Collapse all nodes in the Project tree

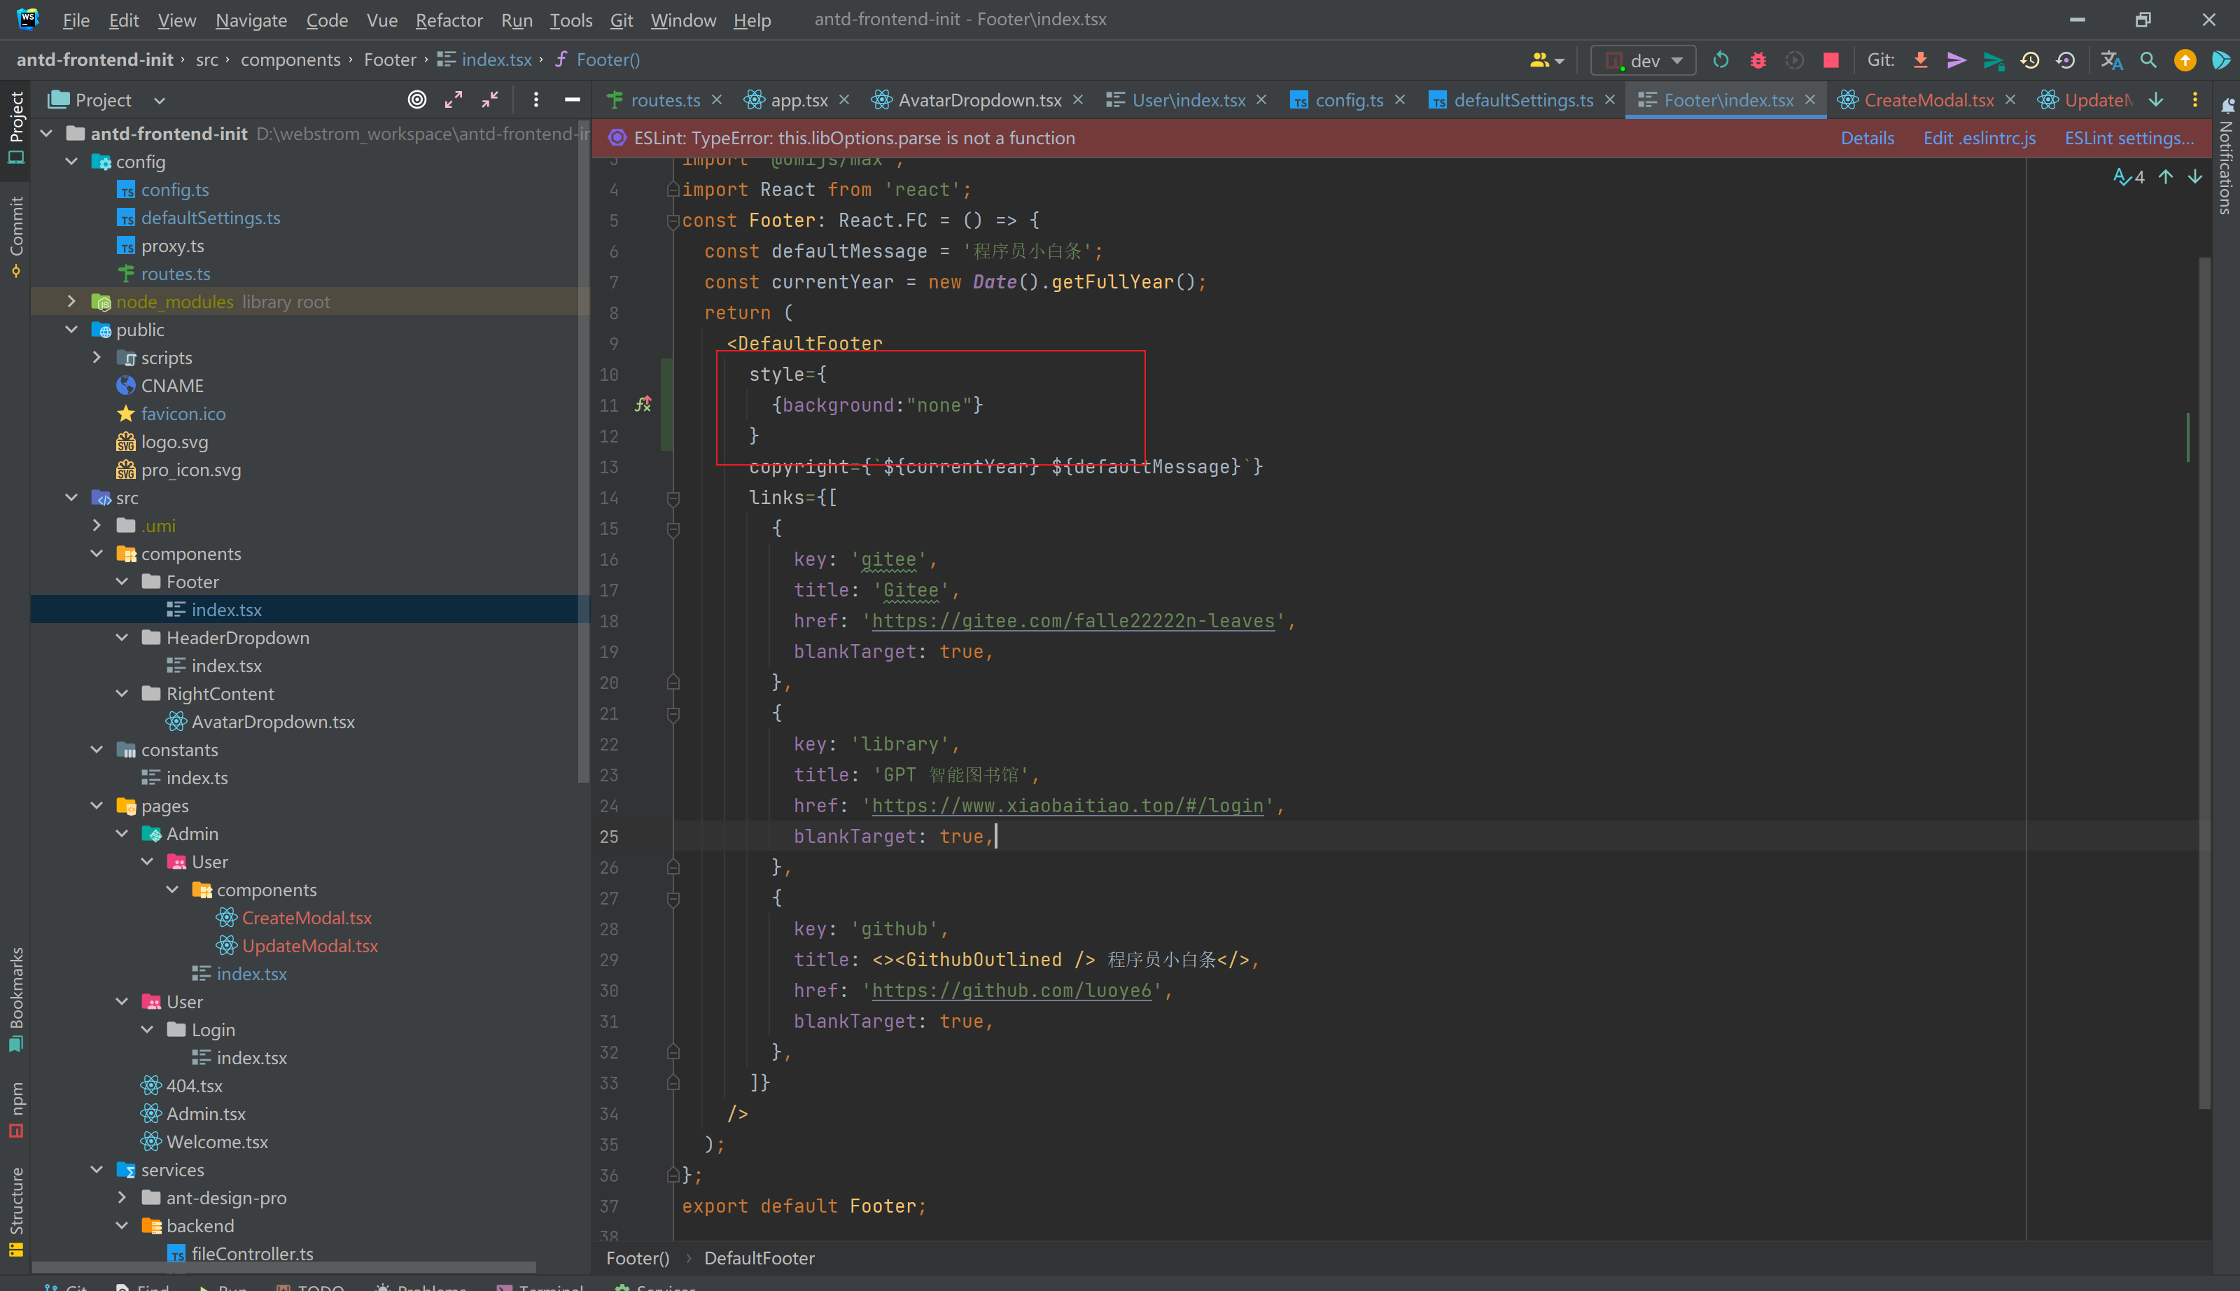tap(489, 100)
